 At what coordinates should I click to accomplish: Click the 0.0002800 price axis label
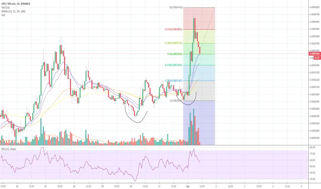(x=315, y=109)
